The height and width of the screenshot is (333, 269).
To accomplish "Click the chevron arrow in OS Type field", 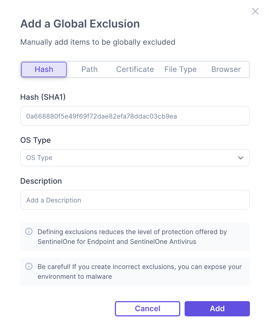I will (x=240, y=158).
